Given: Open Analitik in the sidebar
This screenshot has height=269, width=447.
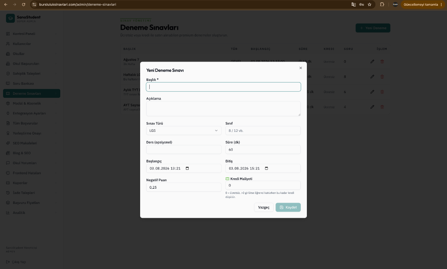Looking at the screenshot, I should coord(31,213).
